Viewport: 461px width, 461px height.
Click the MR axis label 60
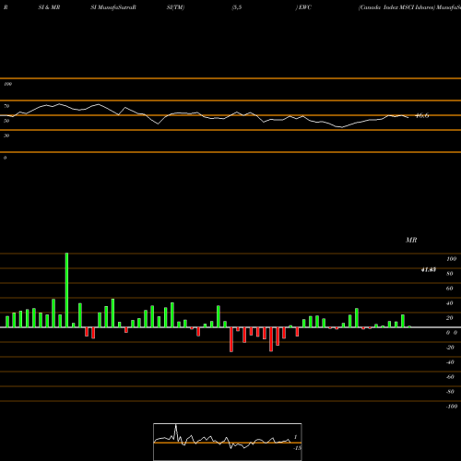pyautogui.click(x=450, y=289)
